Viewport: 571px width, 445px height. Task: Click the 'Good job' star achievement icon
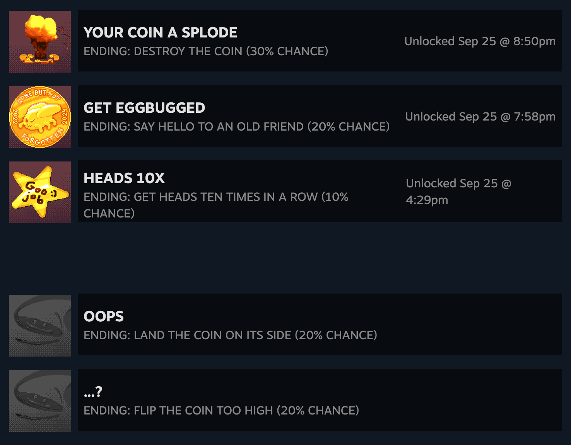point(40,192)
